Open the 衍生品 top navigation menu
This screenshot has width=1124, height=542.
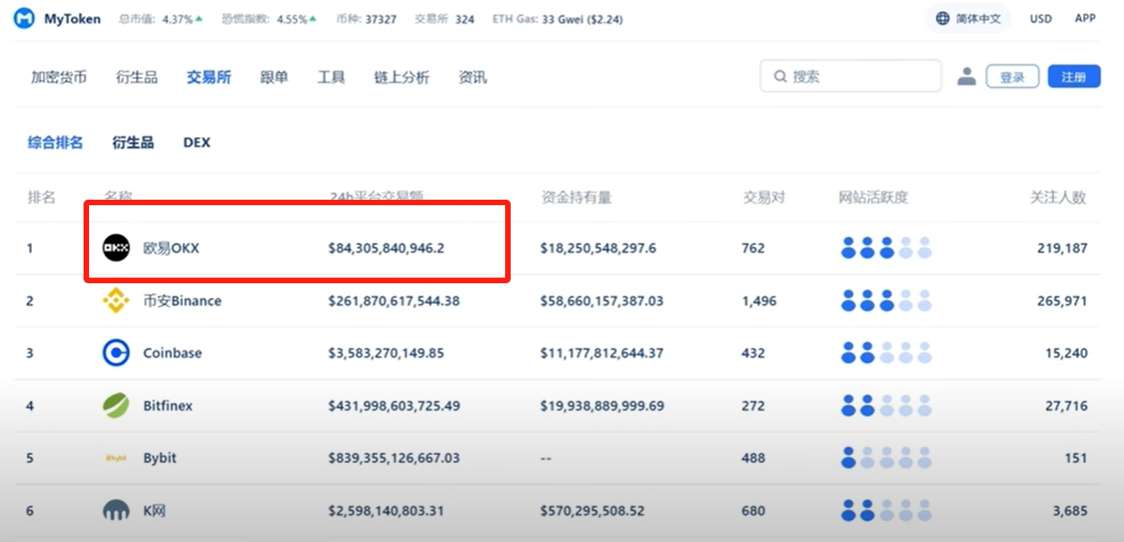(137, 77)
